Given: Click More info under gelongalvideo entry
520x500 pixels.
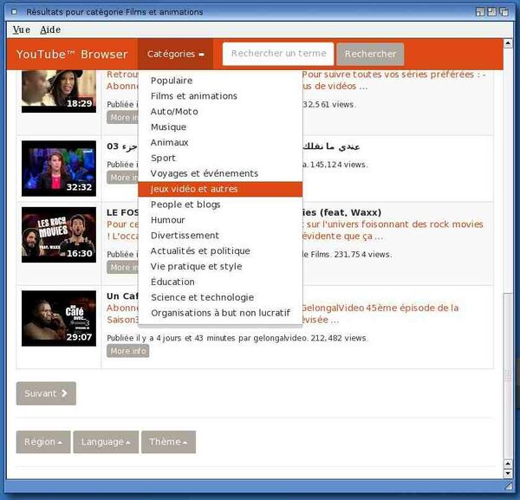Looking at the screenshot, I should pos(127,351).
